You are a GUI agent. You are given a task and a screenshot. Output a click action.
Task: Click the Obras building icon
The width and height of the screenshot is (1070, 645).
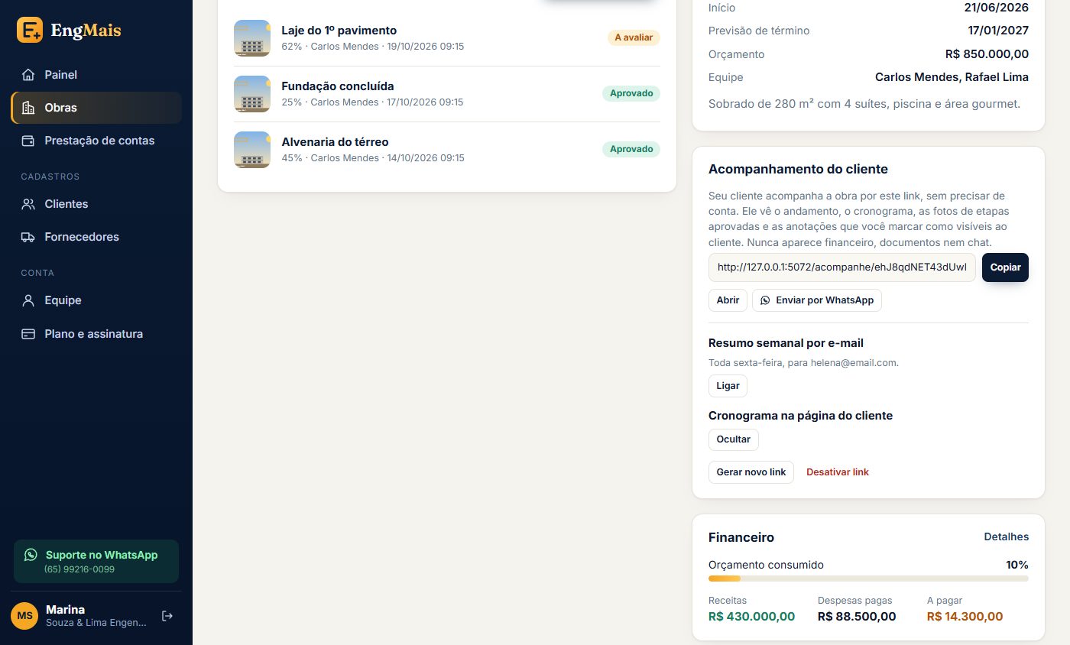(28, 108)
